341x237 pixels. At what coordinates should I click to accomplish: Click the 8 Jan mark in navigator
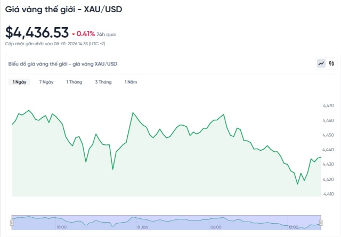tap(142, 227)
